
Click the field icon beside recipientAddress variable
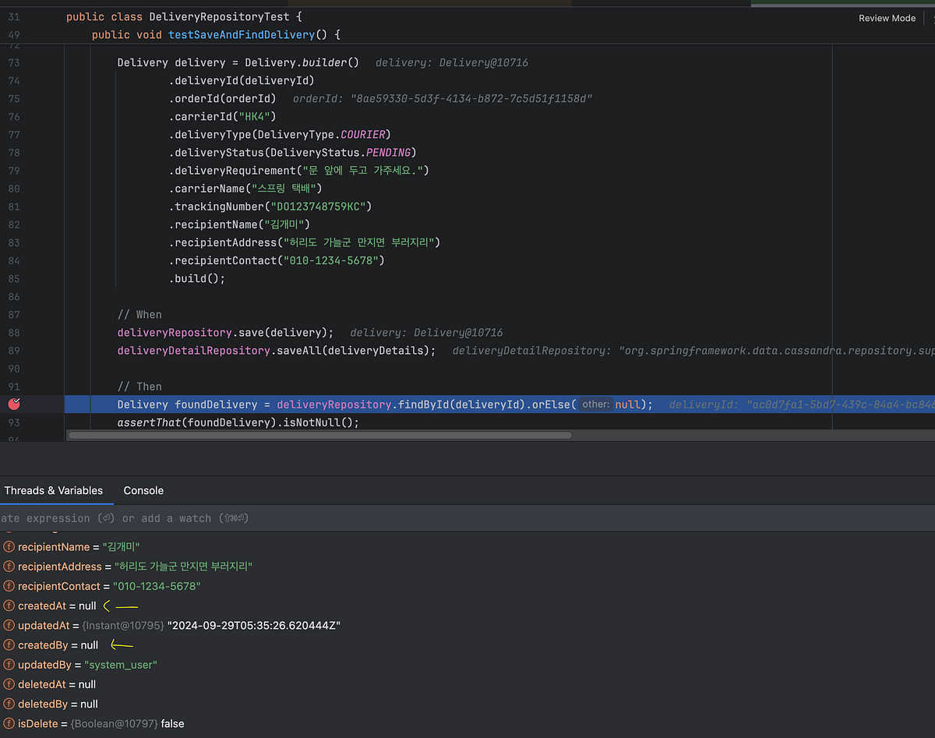tap(8, 566)
